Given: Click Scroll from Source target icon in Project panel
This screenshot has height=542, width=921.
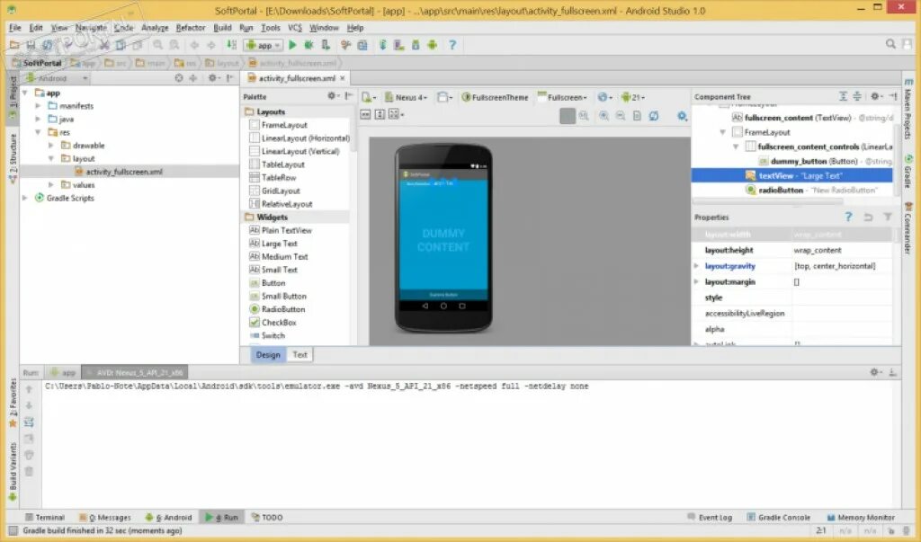Looking at the screenshot, I should pyautogui.click(x=179, y=77).
